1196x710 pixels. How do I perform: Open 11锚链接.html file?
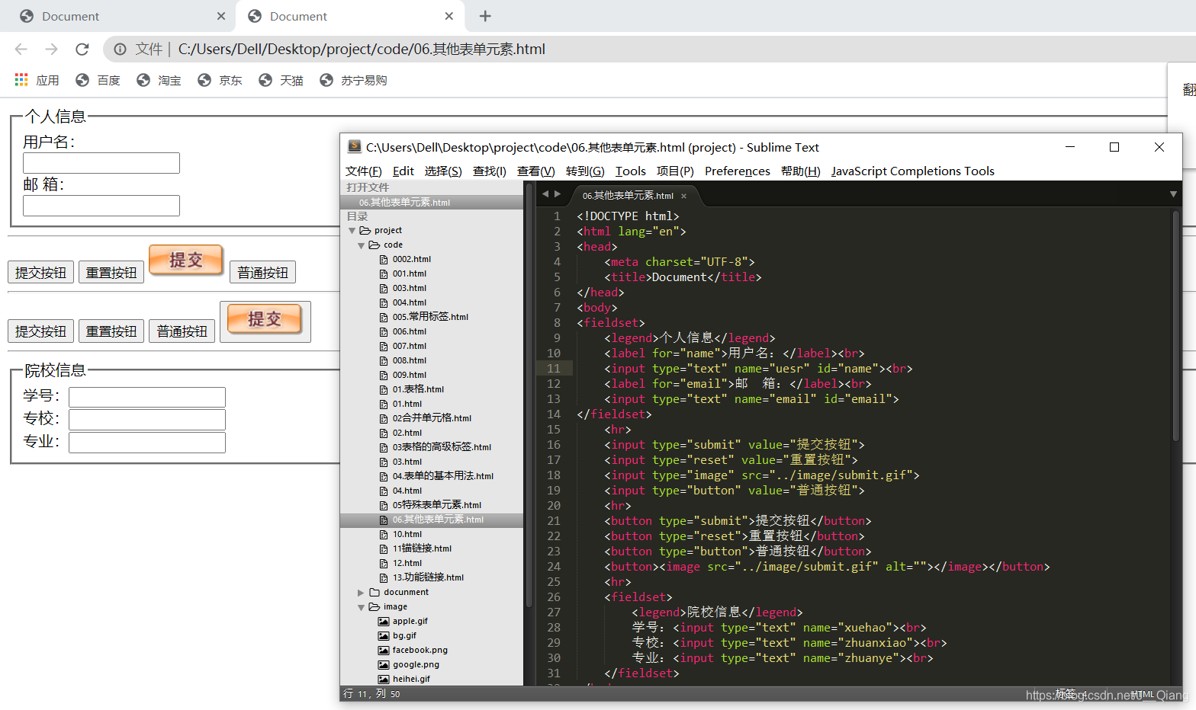422,548
